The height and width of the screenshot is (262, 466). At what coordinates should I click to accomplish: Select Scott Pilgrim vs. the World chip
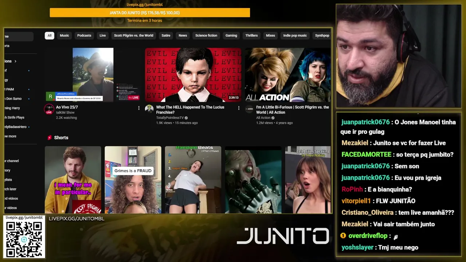pos(134,35)
